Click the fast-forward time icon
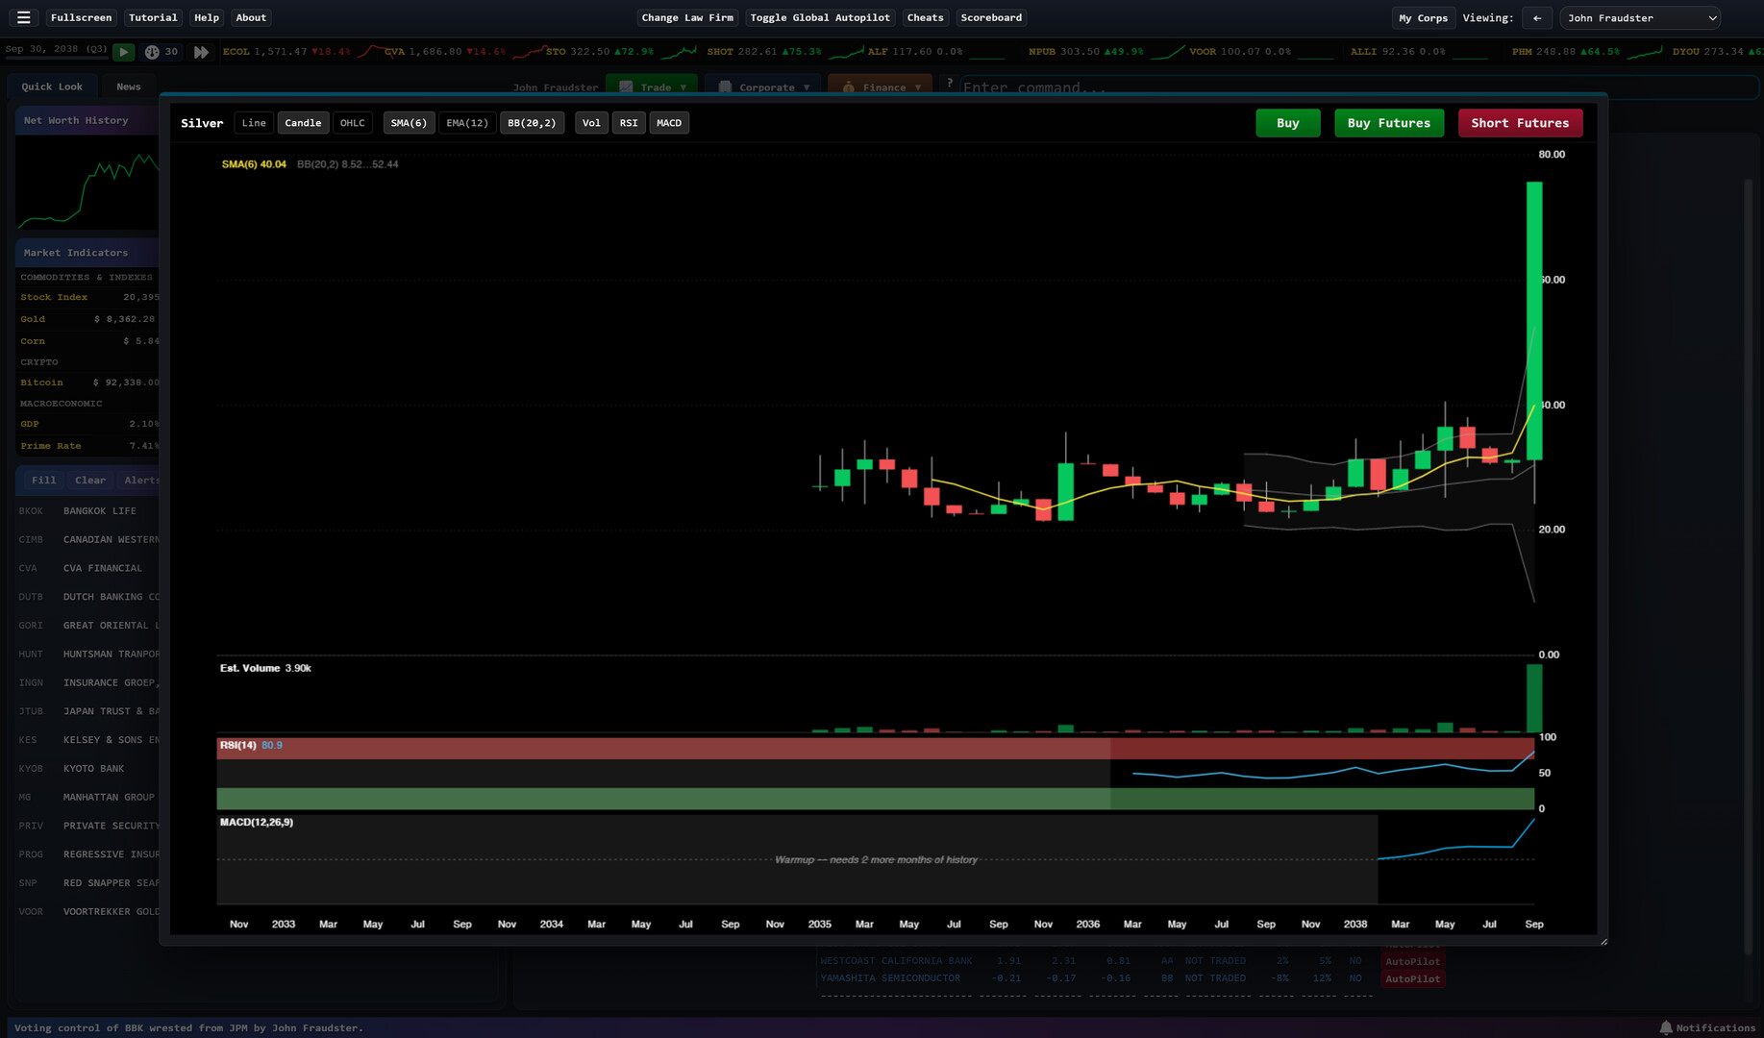1764x1038 pixels. click(201, 52)
